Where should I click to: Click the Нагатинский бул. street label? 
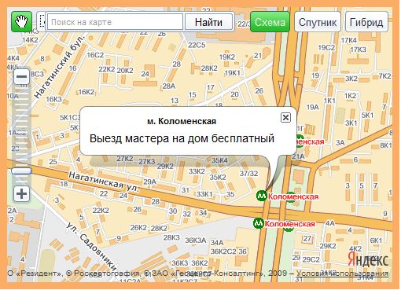point(60,67)
